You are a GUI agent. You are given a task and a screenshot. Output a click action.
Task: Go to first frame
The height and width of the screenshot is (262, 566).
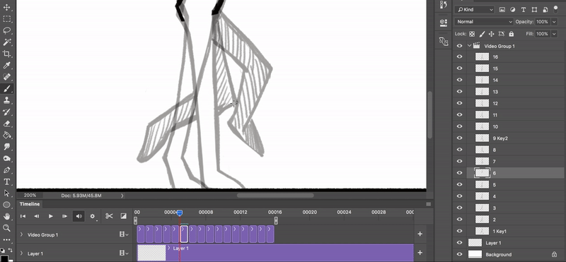[23, 216]
